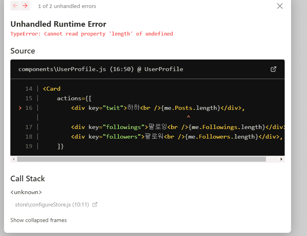This screenshot has height=236, width=307.
Task: Click the '1 of 2 unhandled errors' label
Action: (67, 6)
